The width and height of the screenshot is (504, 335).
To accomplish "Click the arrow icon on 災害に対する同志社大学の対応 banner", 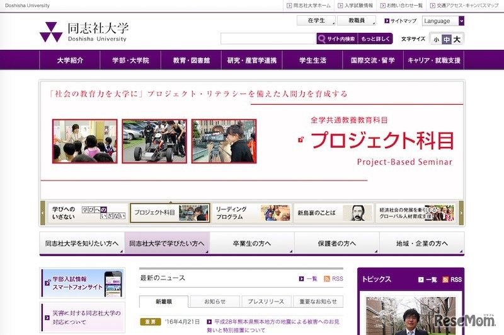I will [x=47, y=317].
